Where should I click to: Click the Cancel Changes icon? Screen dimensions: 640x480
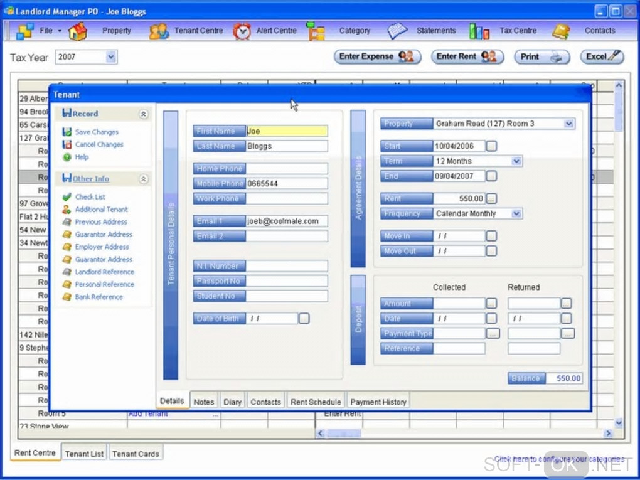(x=67, y=144)
